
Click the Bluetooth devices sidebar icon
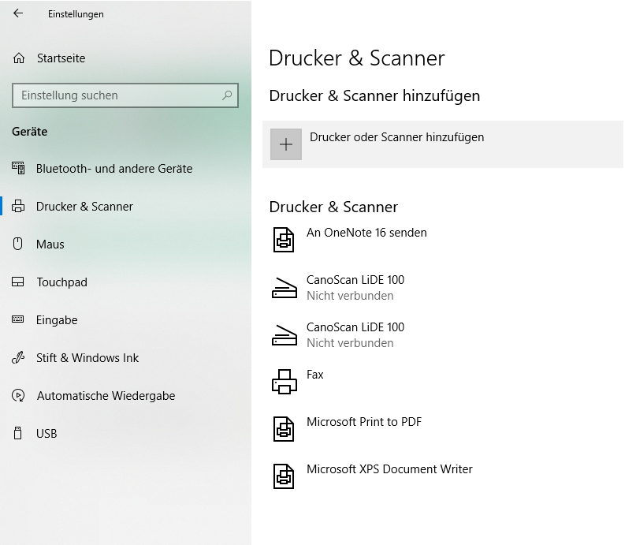tap(18, 168)
